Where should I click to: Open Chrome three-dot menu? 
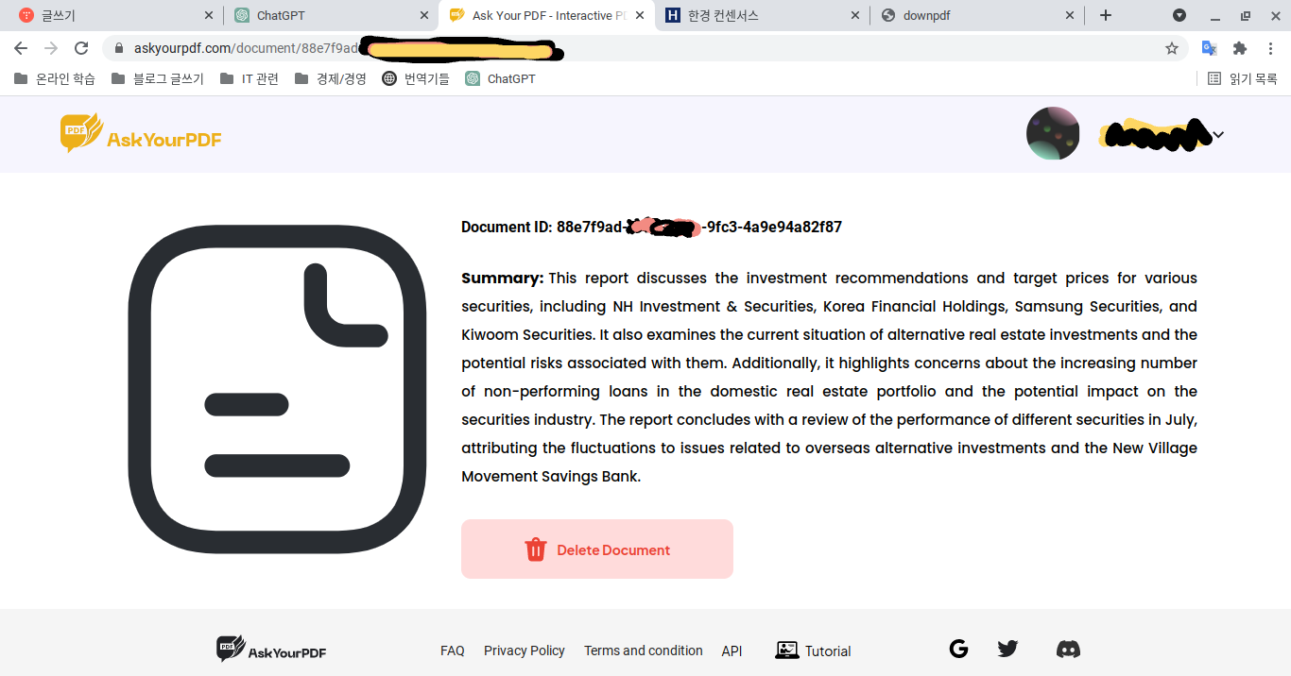1270,48
